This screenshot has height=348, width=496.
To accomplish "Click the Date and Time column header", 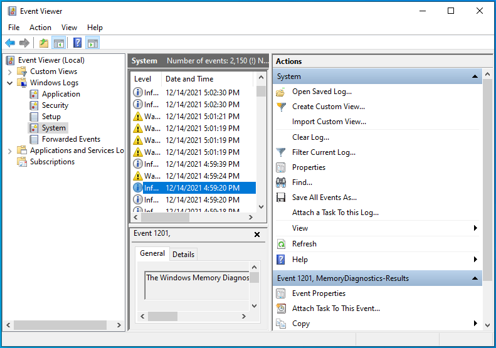I will pos(207,79).
